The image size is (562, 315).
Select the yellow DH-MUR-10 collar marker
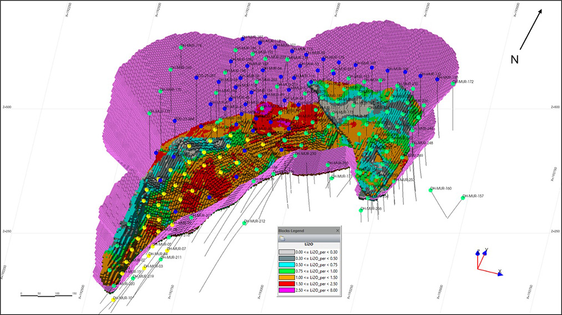click(x=114, y=299)
